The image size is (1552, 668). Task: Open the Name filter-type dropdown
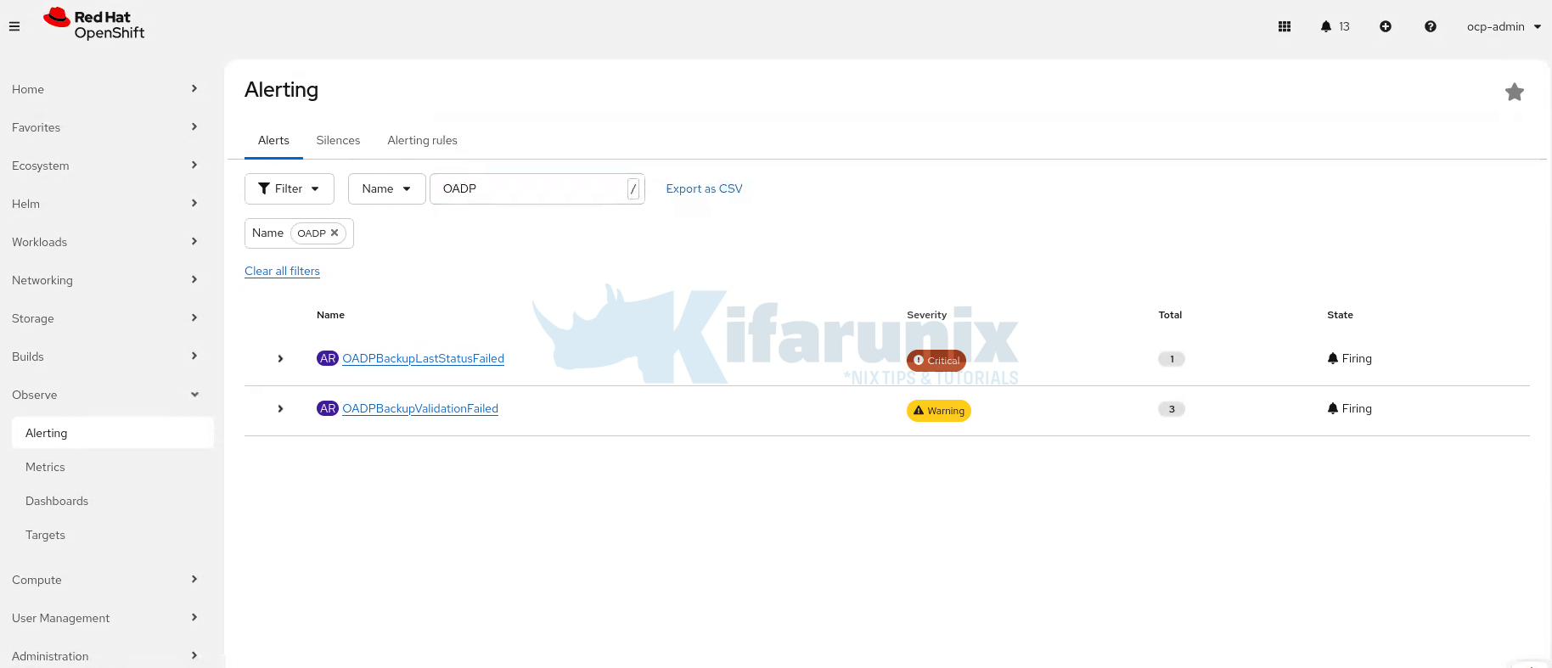pos(386,188)
